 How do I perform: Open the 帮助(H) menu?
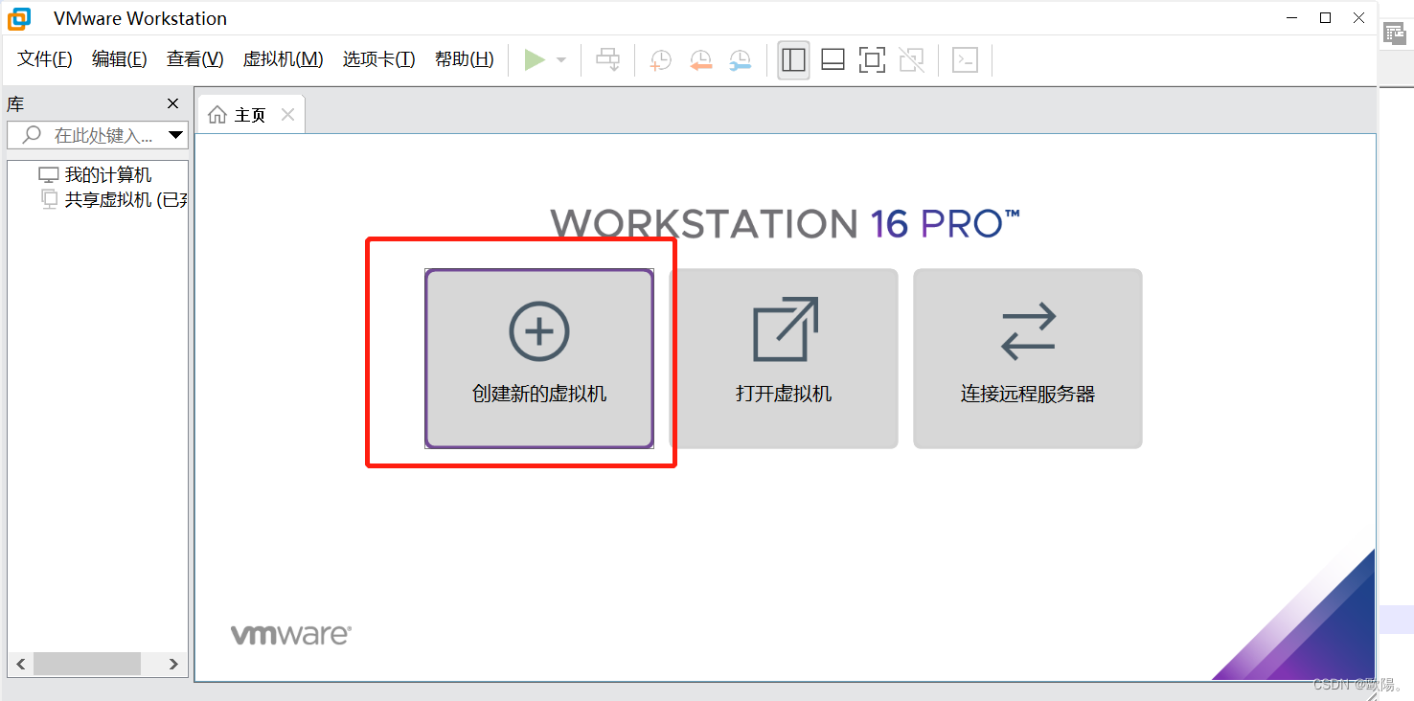465,59
